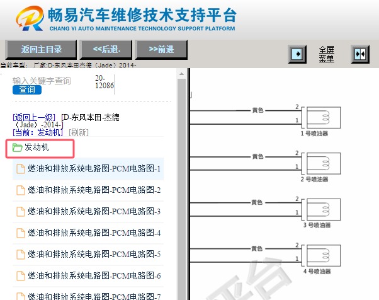Click the 1 号喷油器 label text
This screenshot has width=379, height=300.
tap(314, 134)
